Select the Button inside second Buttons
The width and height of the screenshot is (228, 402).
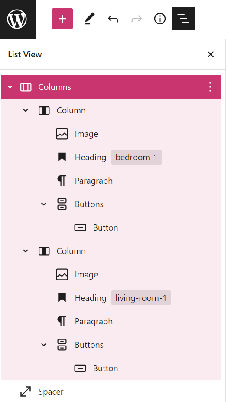pos(111,368)
